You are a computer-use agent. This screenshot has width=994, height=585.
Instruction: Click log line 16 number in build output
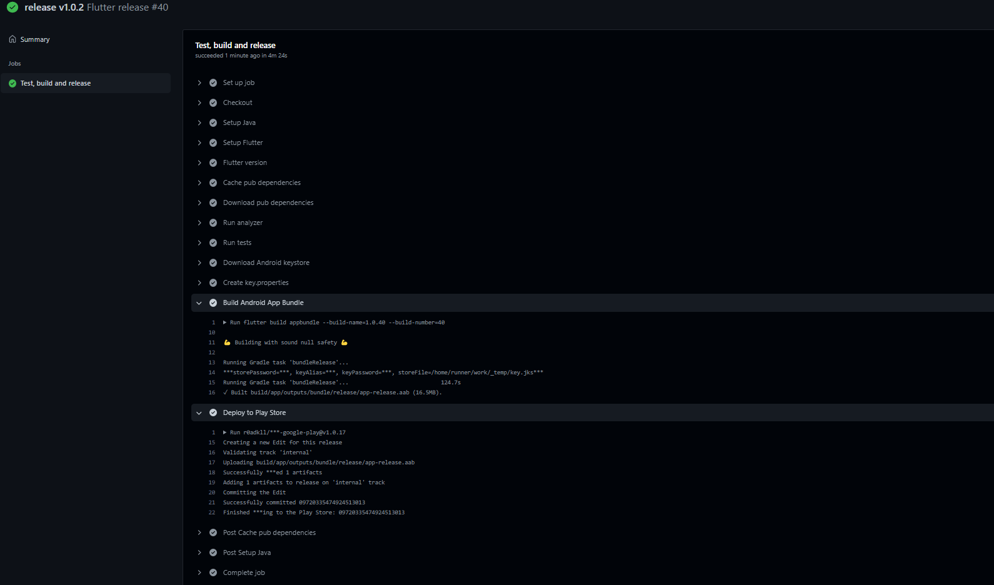pyautogui.click(x=212, y=392)
